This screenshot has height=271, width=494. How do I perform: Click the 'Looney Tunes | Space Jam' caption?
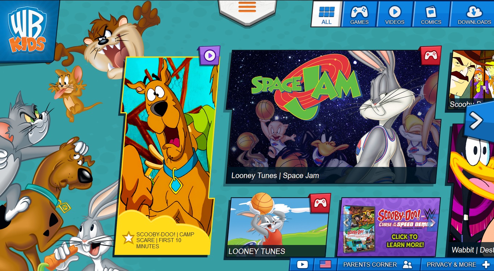point(275,176)
